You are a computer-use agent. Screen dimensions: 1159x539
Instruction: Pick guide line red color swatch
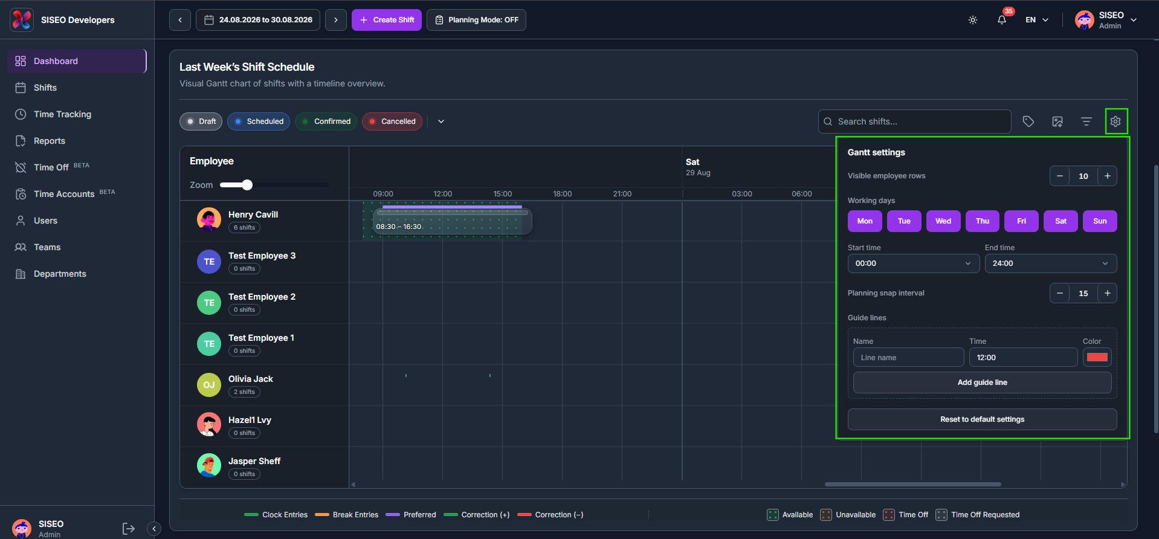click(1097, 357)
